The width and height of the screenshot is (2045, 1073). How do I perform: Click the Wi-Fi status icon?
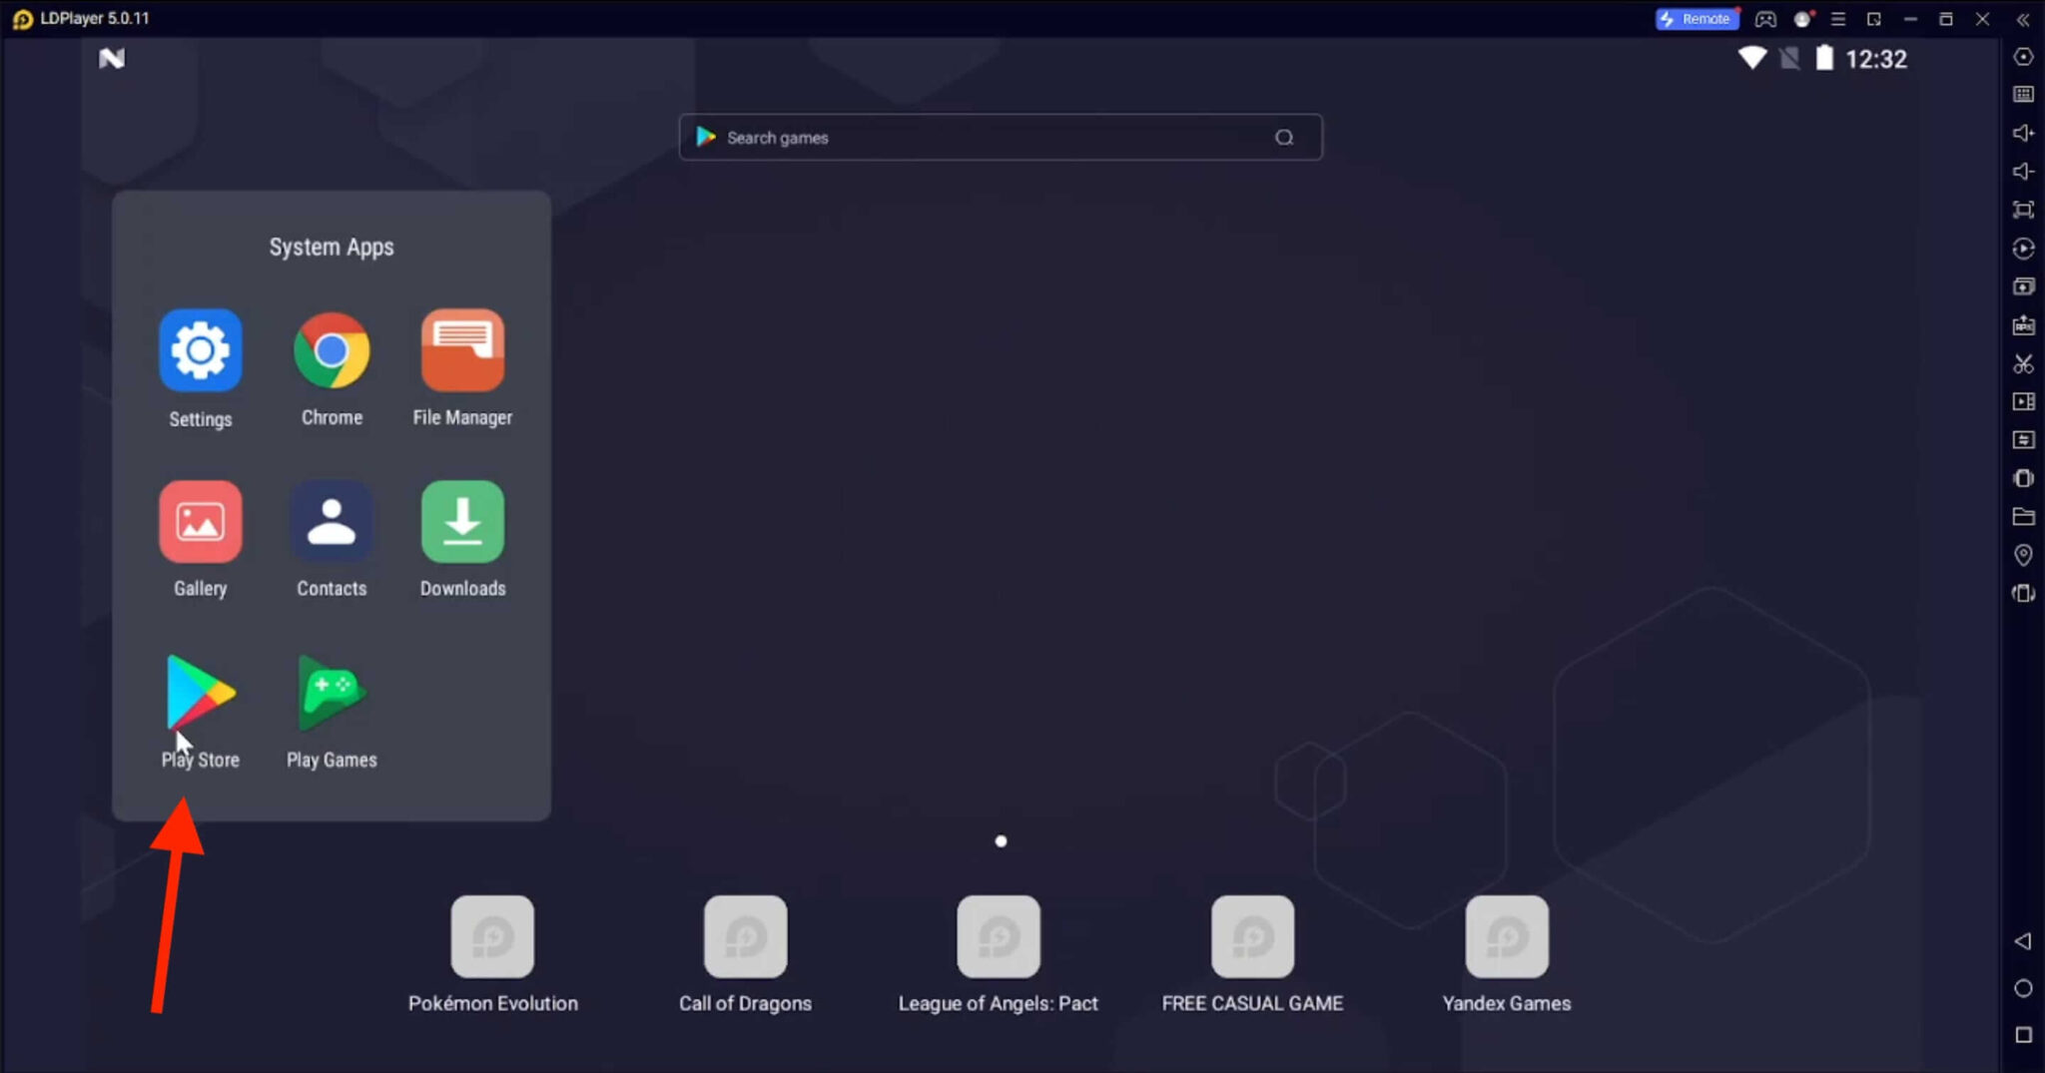click(1752, 58)
